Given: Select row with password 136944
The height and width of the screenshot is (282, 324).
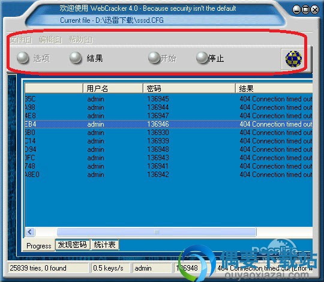Looking at the screenshot, I should click(169, 107).
